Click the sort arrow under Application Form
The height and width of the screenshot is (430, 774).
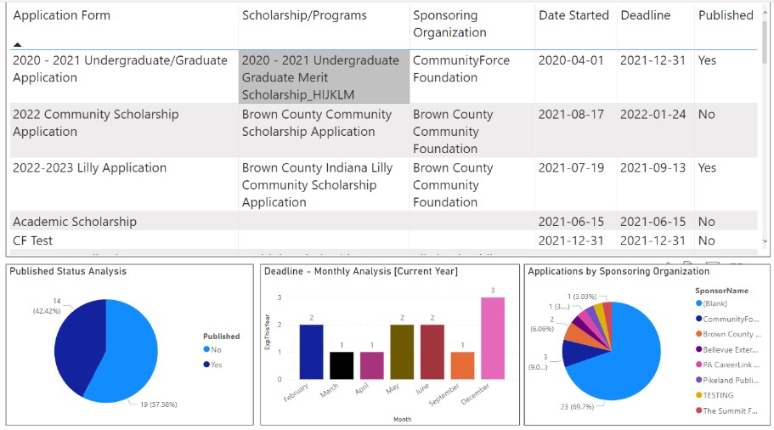(18, 44)
